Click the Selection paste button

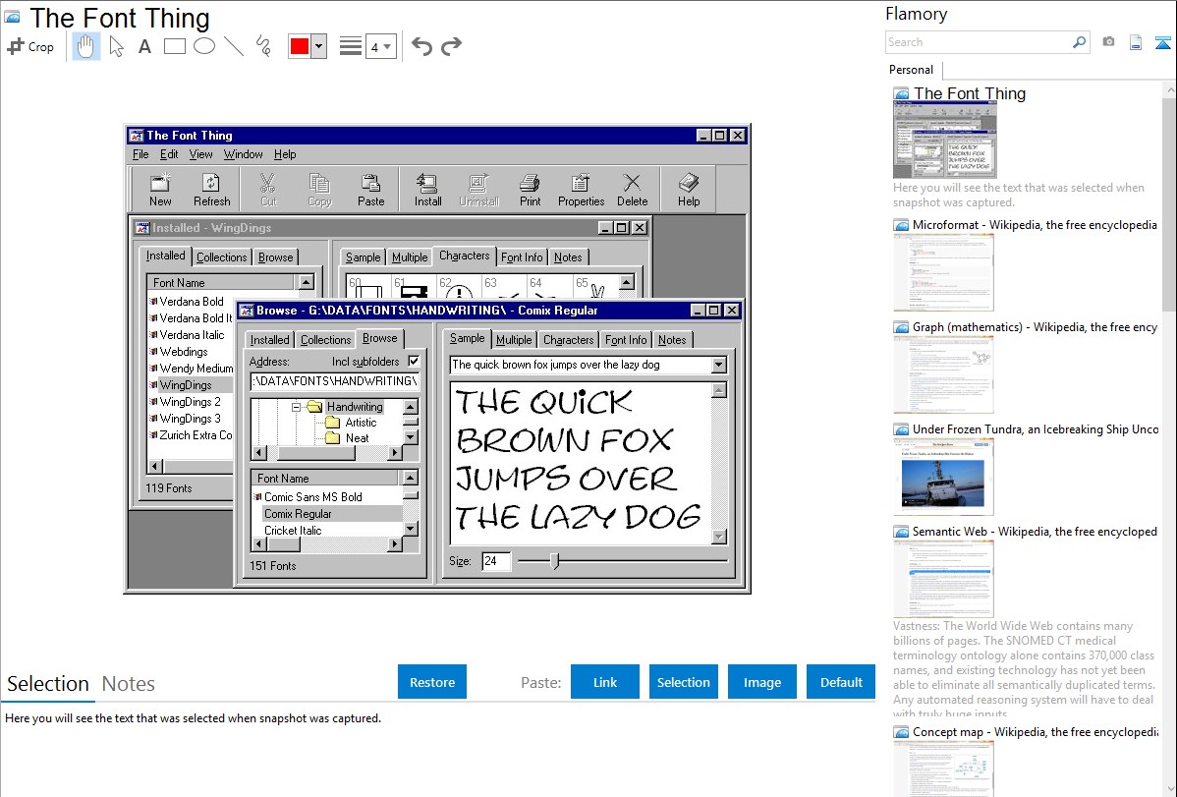tap(683, 682)
